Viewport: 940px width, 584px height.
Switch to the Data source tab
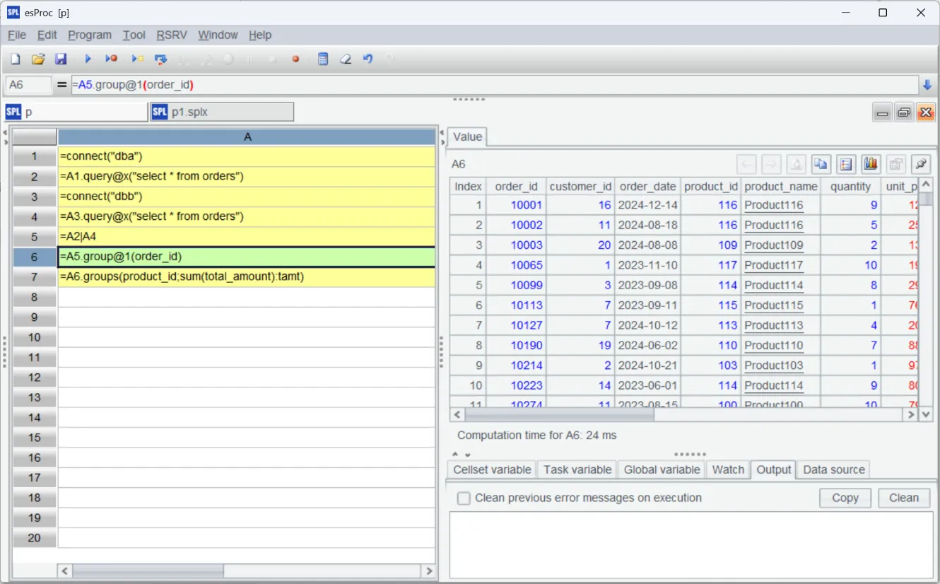click(x=833, y=469)
